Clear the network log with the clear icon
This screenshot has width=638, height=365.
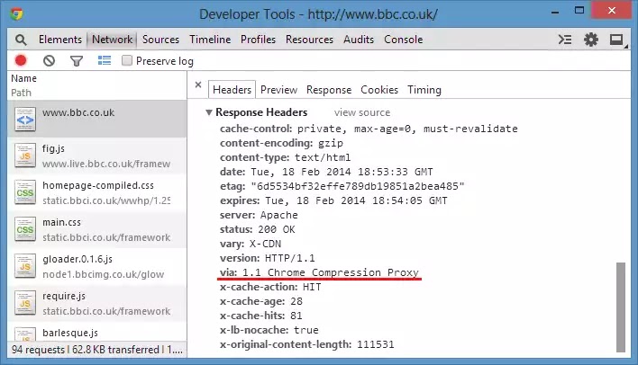(49, 61)
